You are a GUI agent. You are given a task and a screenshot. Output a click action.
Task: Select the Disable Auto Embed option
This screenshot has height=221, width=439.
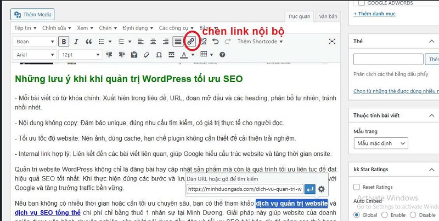click(x=413, y=215)
